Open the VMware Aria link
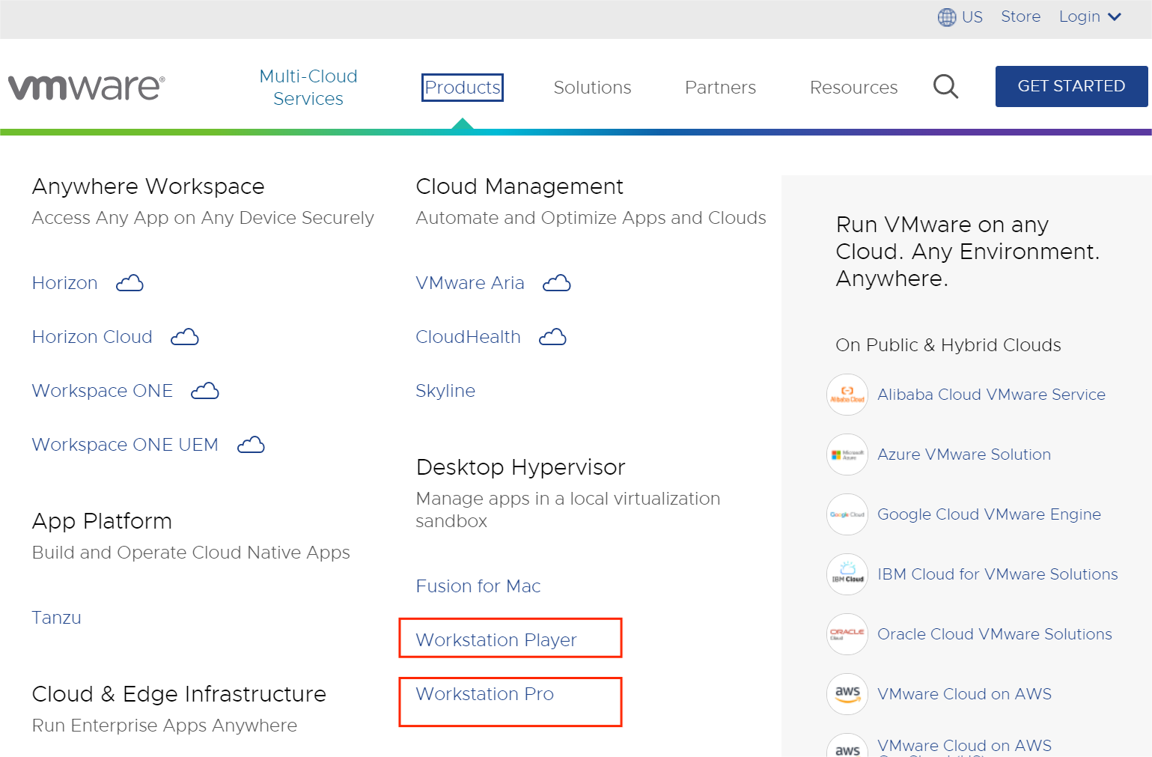Viewport: 1152px width, 757px height. 470,283
